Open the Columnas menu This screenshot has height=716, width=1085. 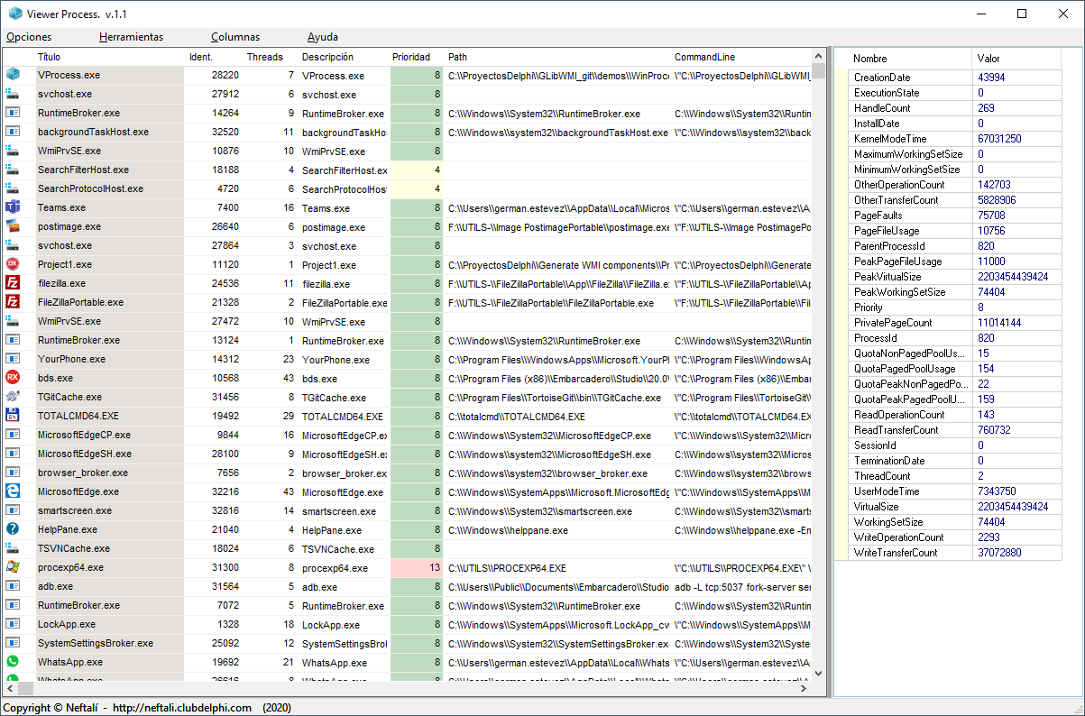point(235,37)
